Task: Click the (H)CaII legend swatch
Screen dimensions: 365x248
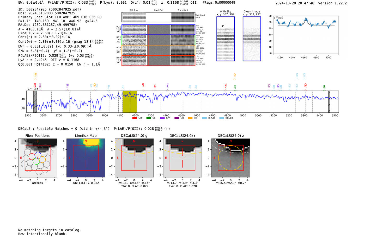Action: [x=222, y=118]
